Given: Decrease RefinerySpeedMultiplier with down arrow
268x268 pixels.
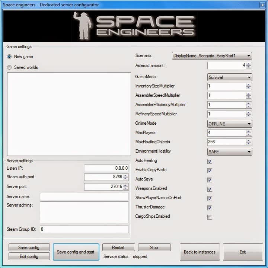Looking at the screenshot, I should (x=249, y=116).
